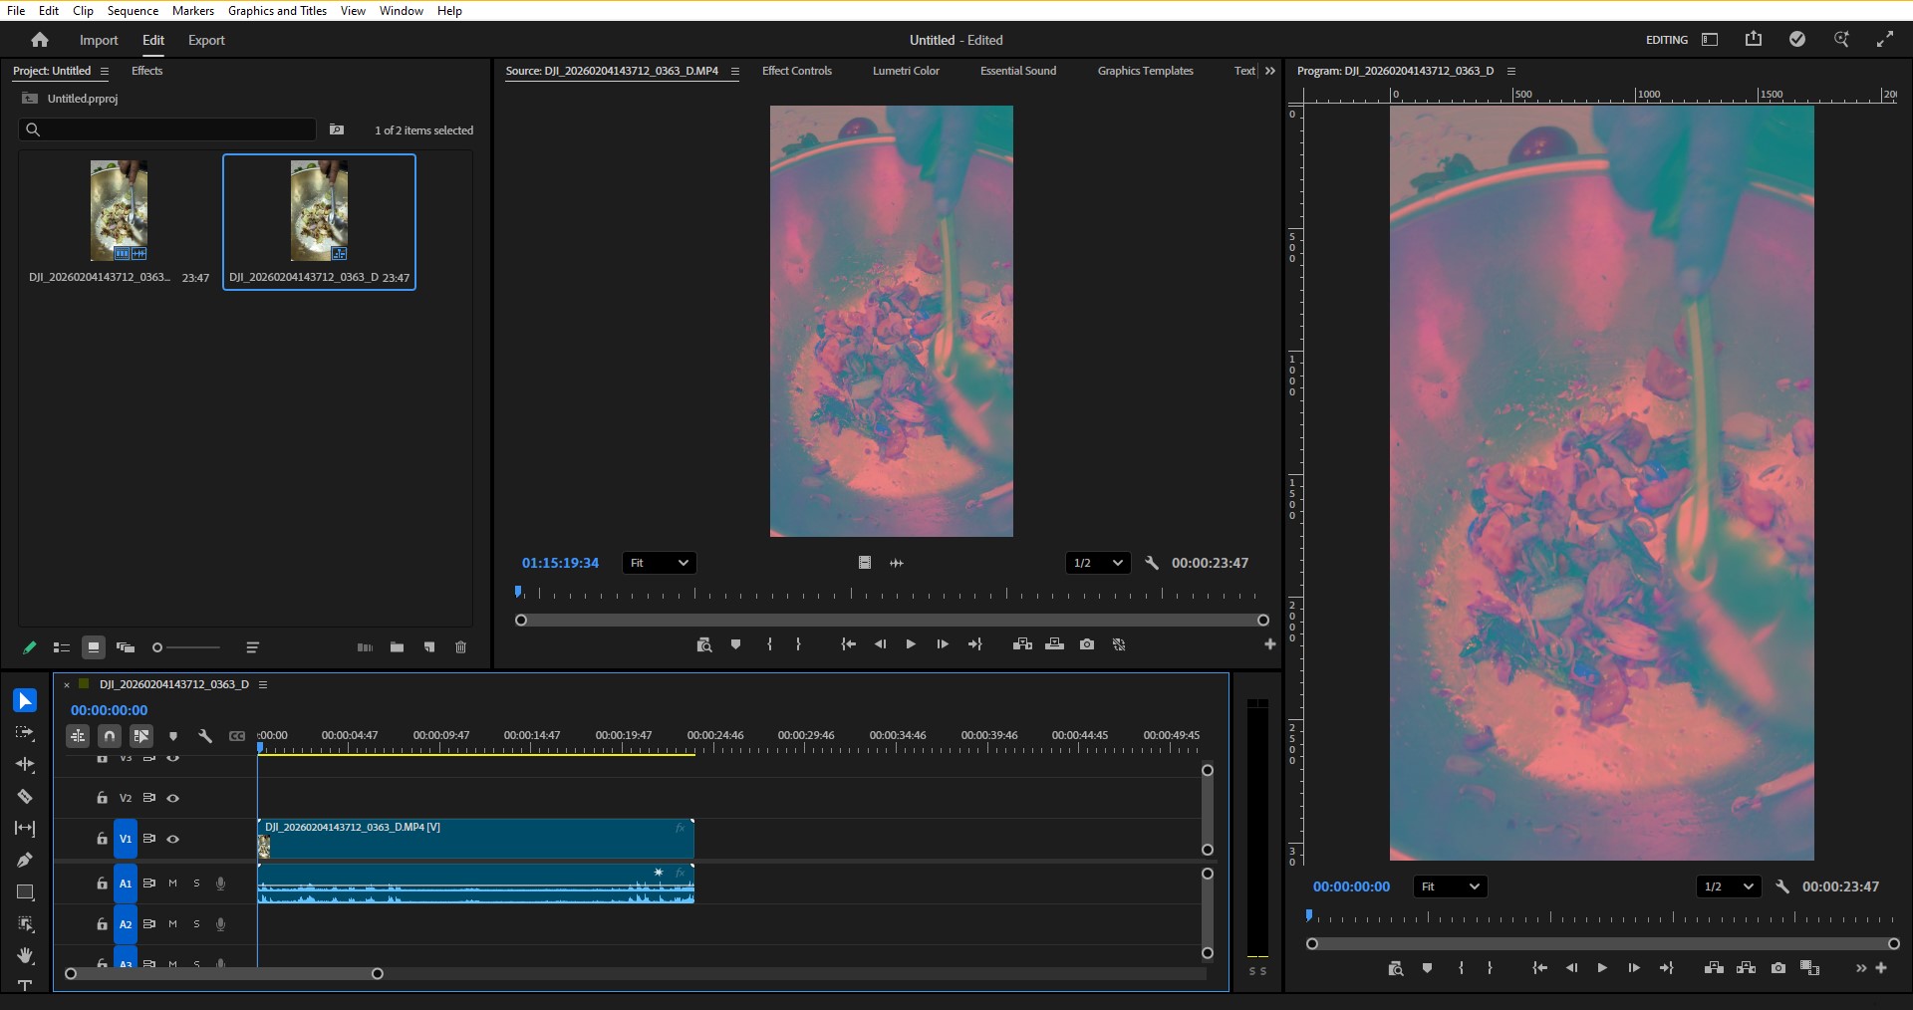This screenshot has height=1010, width=1913.
Task: Open the Sequence menu
Action: (x=133, y=11)
